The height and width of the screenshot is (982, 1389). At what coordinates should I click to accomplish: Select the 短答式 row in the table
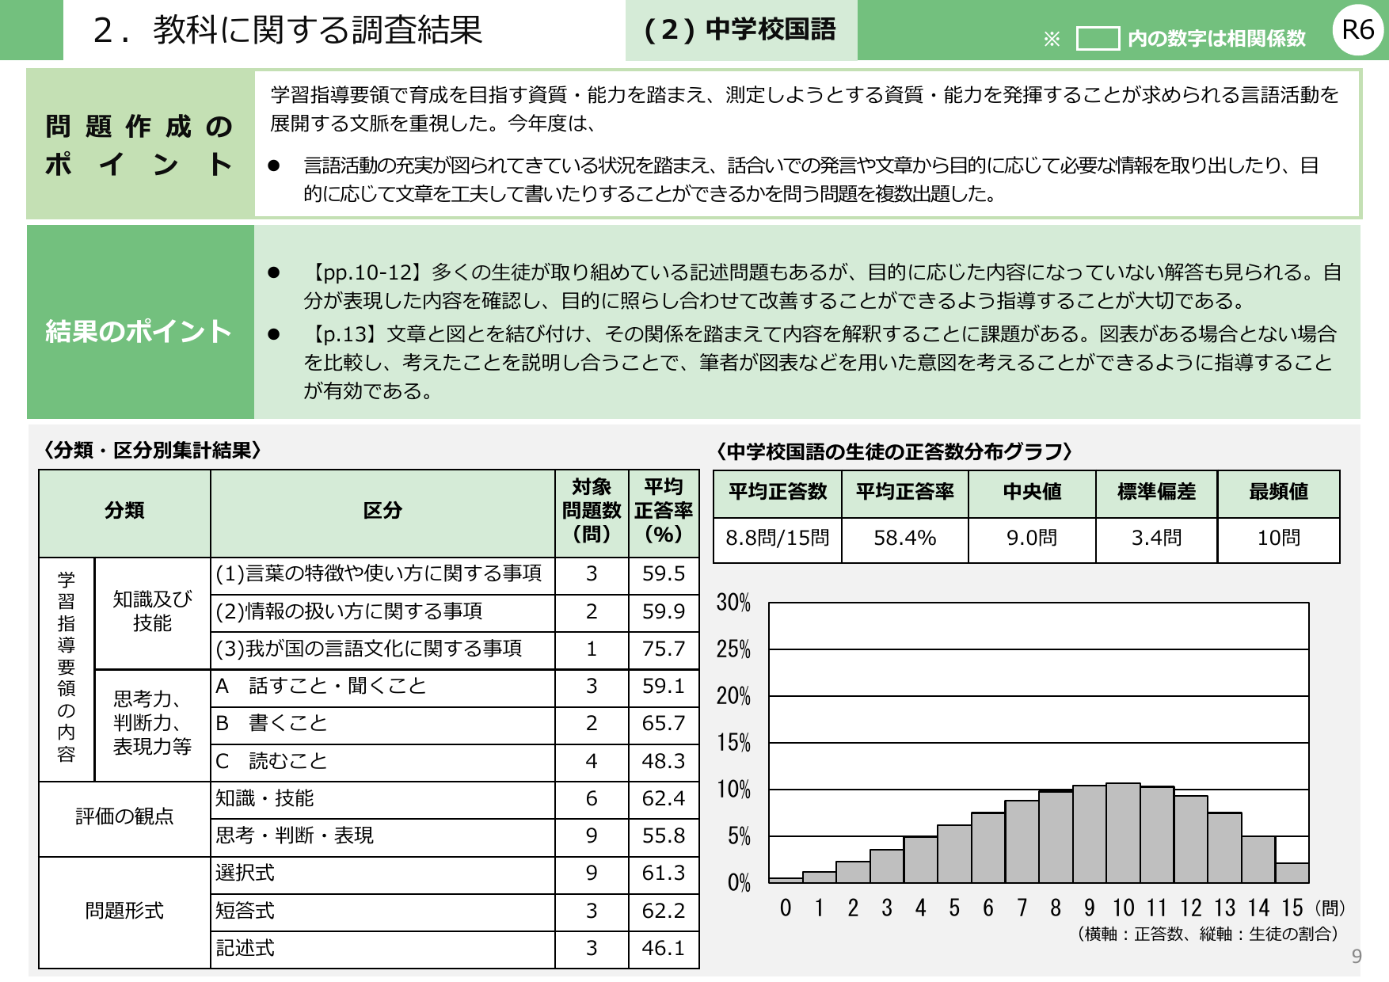[245, 912]
